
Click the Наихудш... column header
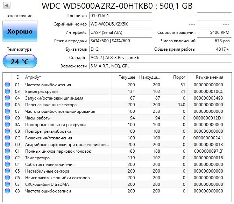(x=150, y=77)
